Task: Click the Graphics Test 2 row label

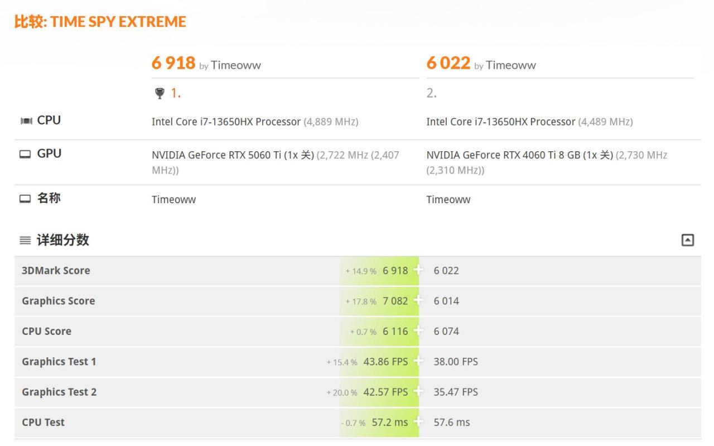Action: (x=59, y=392)
